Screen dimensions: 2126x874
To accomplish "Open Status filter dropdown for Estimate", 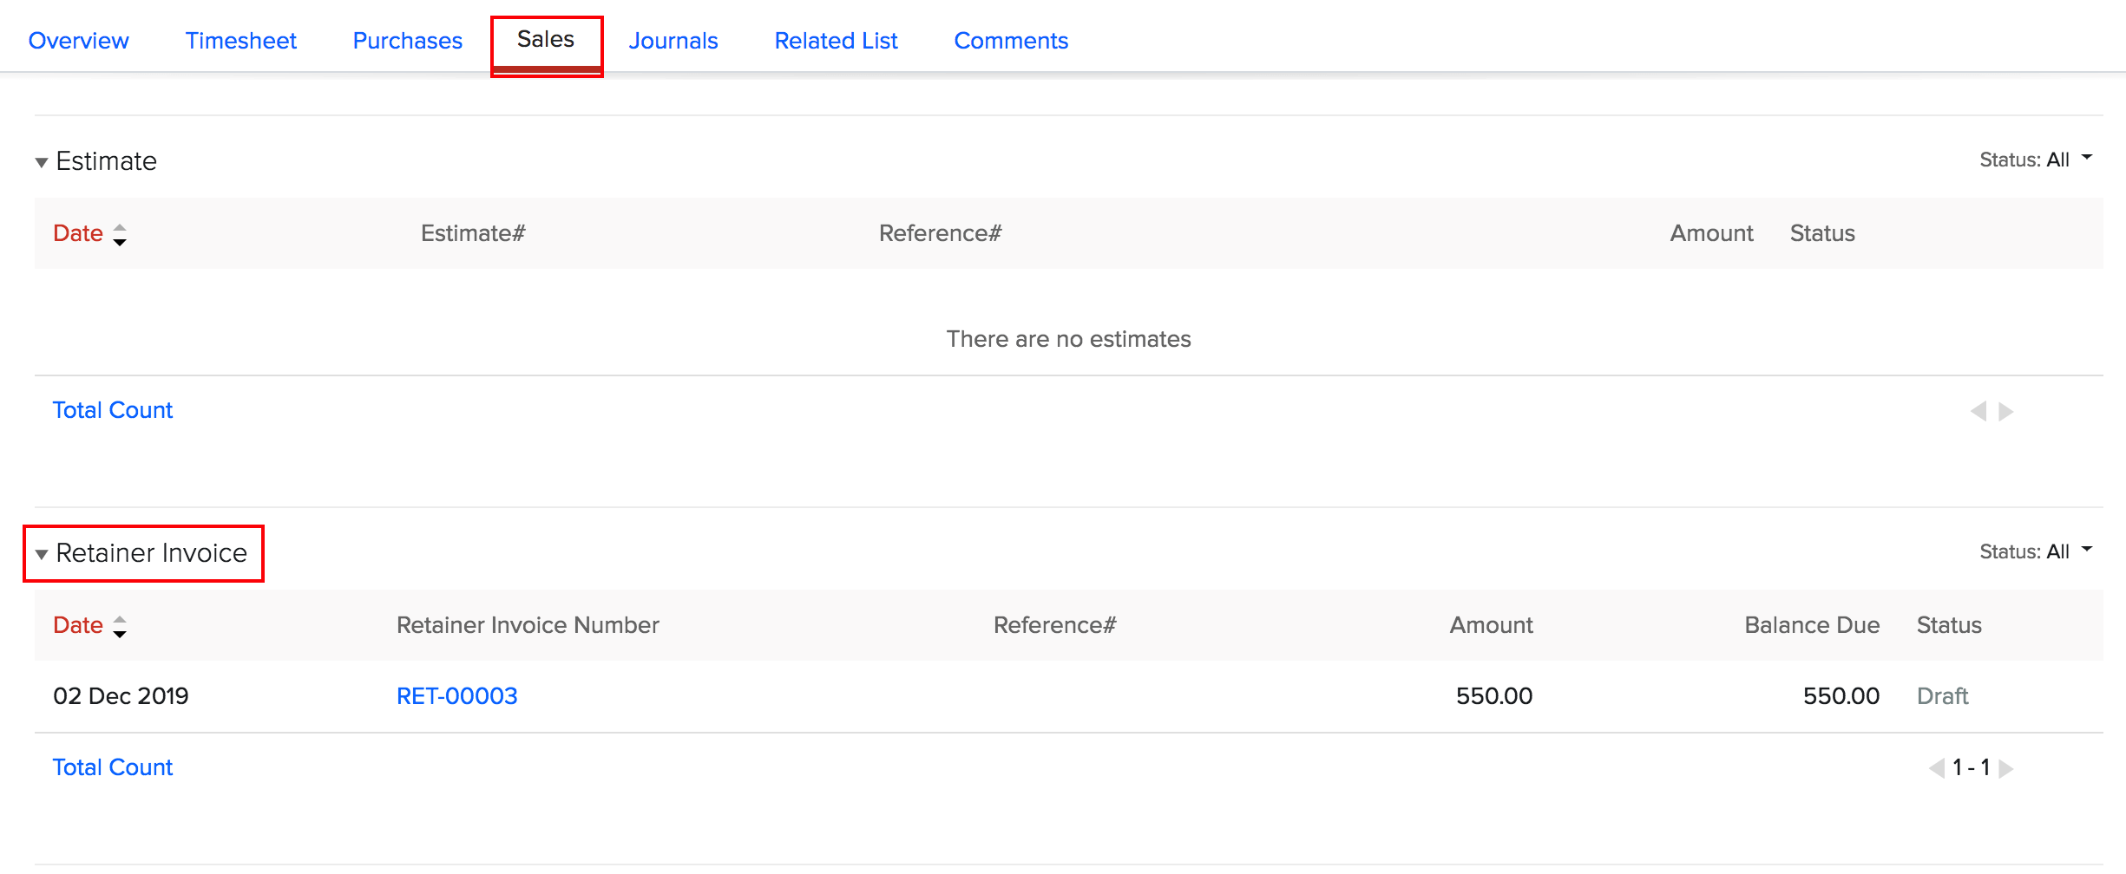I will (2035, 160).
